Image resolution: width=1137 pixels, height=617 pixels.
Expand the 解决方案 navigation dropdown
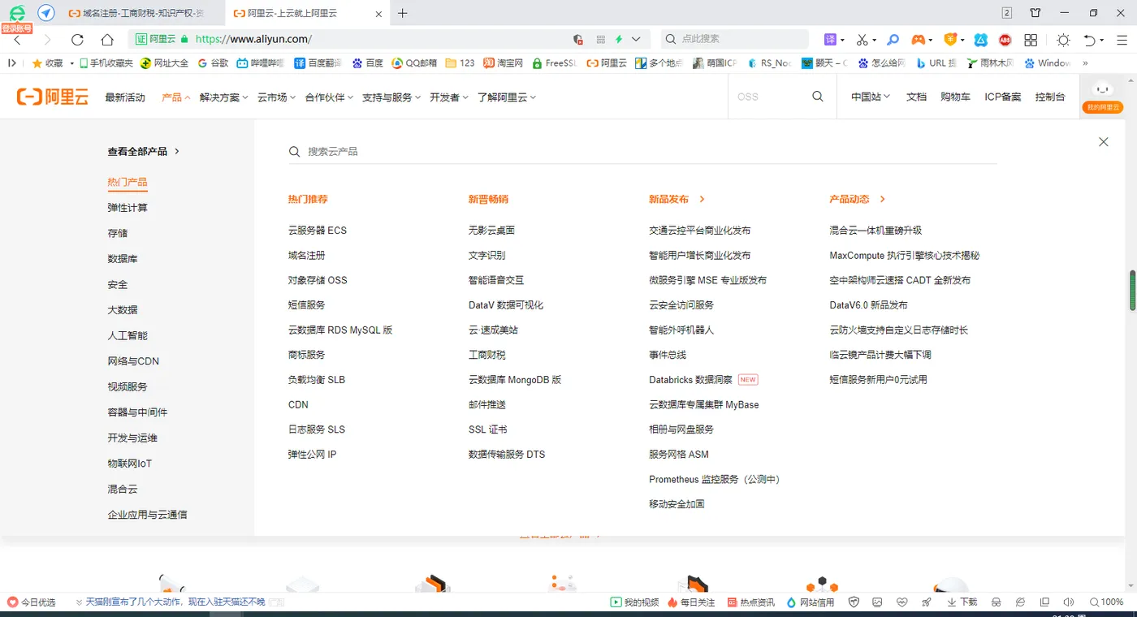224,97
